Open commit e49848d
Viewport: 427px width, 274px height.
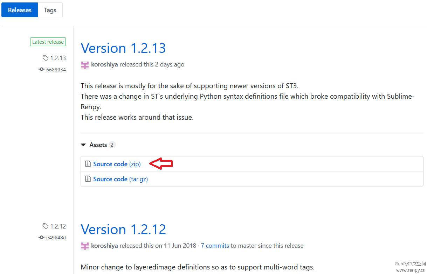click(56, 238)
